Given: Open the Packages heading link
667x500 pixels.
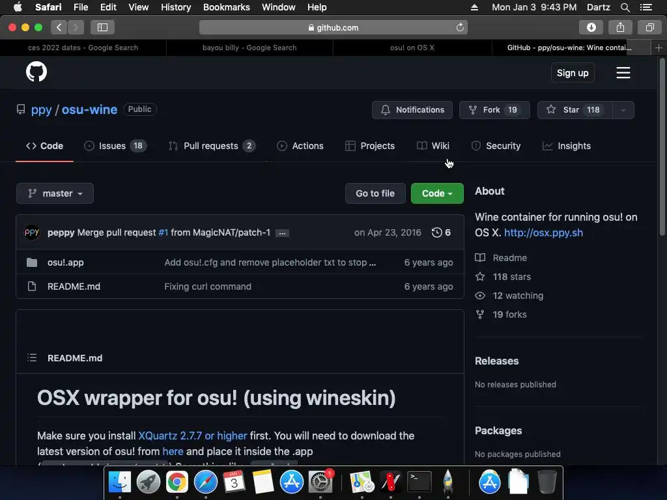Looking at the screenshot, I should pos(498,431).
